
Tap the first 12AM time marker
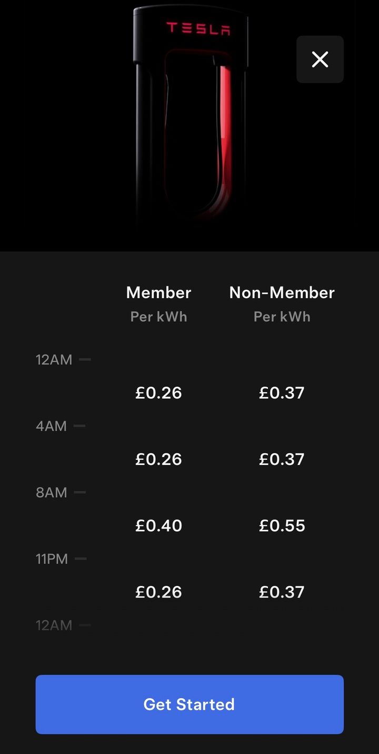pos(54,360)
